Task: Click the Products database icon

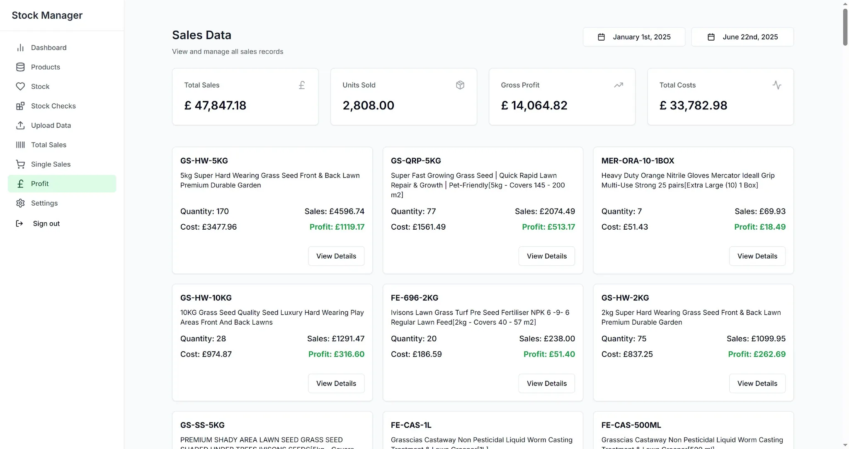Action: click(20, 67)
